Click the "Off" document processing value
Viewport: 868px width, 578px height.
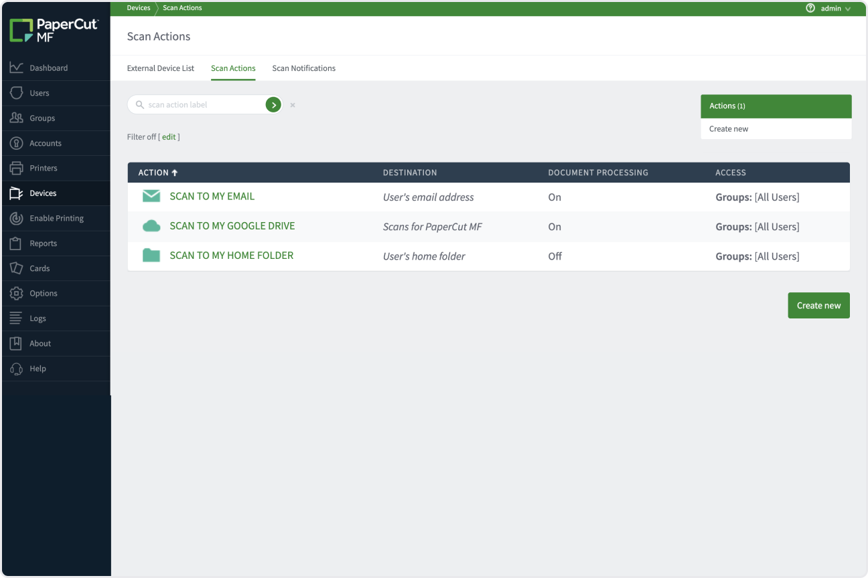[555, 256]
